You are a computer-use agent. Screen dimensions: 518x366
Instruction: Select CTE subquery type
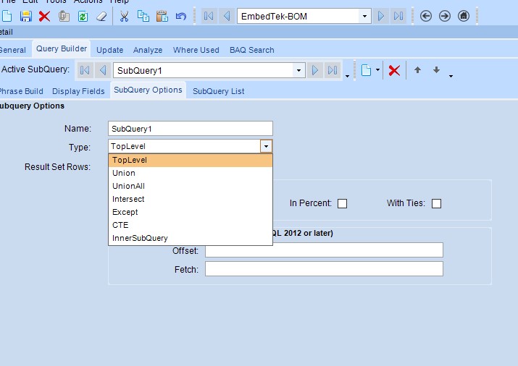point(191,225)
